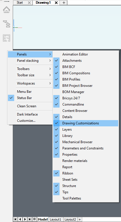Open the layout list icon beside Model
This screenshot has height=222, width=121.
click(x=34, y=219)
